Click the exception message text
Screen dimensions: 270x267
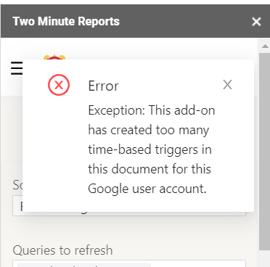(152, 149)
